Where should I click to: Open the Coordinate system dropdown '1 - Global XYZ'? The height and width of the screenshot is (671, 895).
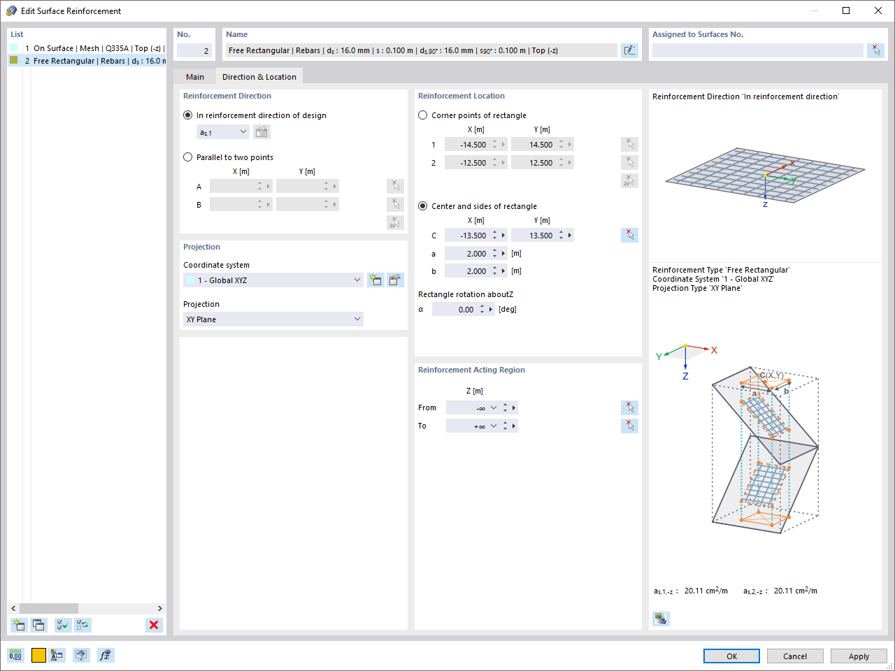[273, 280]
